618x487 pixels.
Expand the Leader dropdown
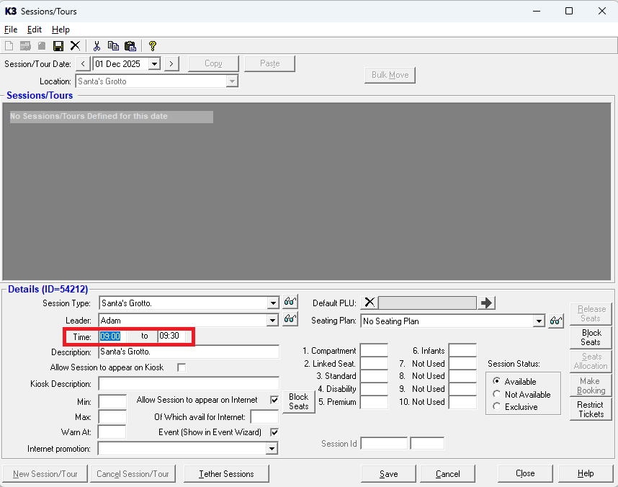(x=272, y=320)
